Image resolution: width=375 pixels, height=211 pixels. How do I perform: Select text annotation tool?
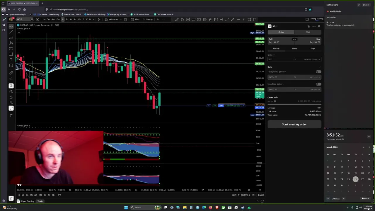tap(11, 60)
